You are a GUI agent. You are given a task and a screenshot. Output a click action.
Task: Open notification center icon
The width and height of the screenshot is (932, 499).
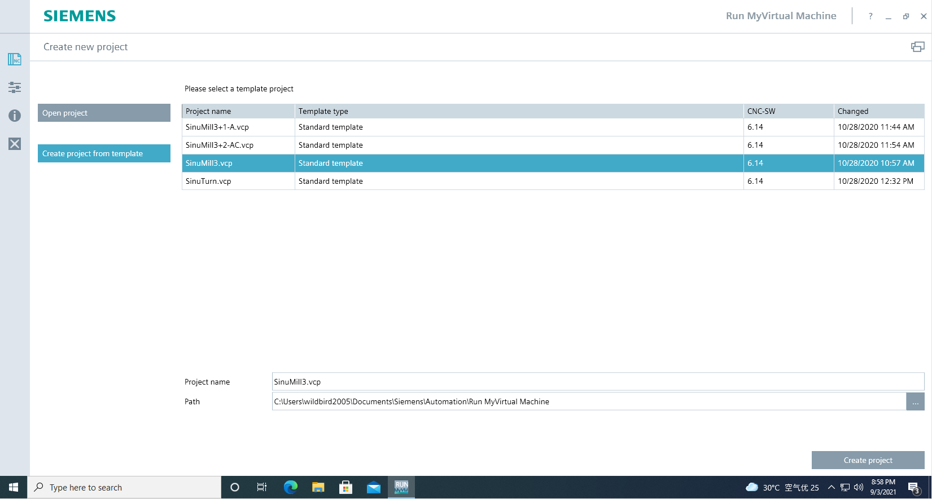pyautogui.click(x=915, y=487)
